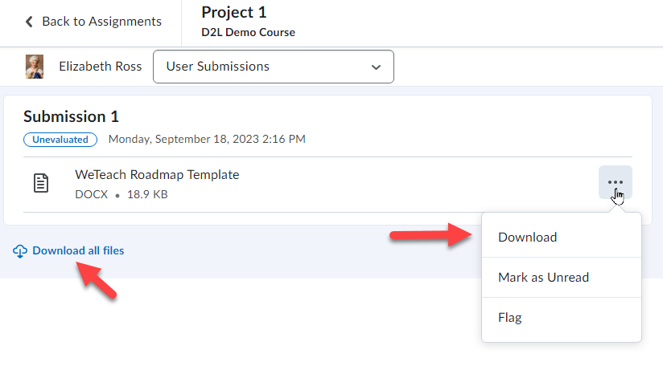Expand the User Submissions chevron arrow

(x=376, y=67)
